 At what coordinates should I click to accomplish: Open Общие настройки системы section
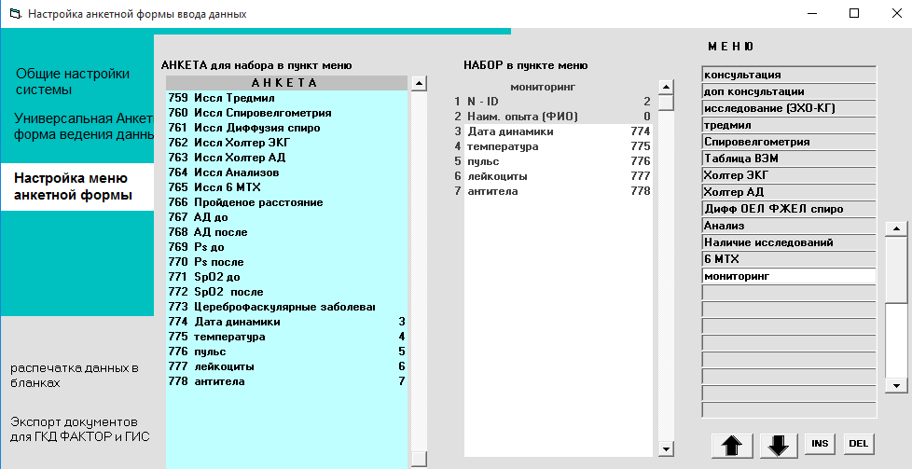point(57,82)
